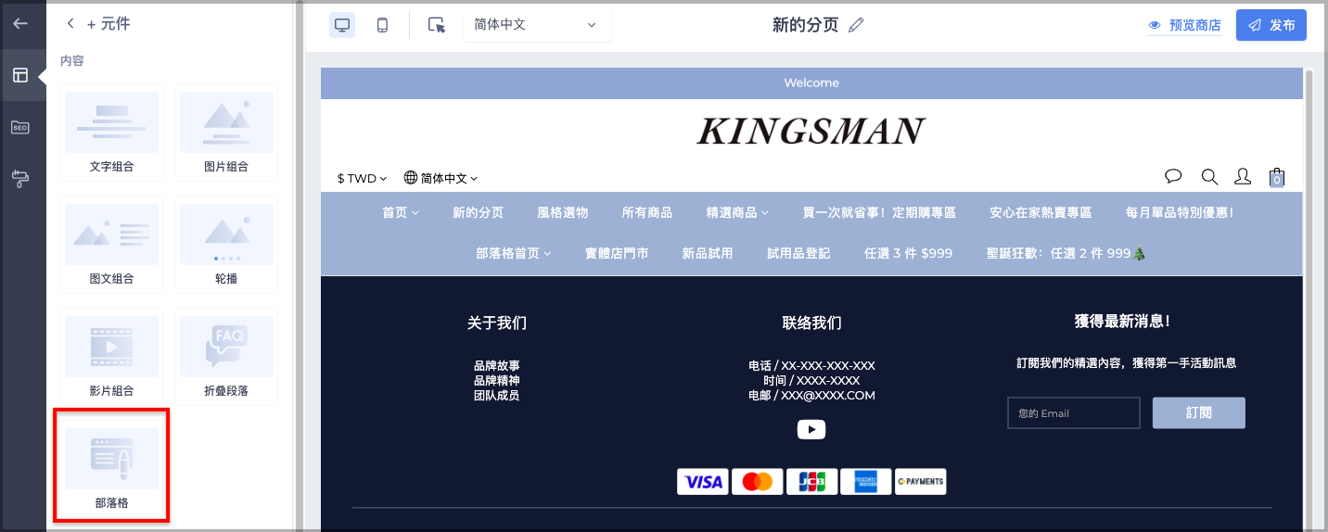Open the 風格選物 navigation item
The width and height of the screenshot is (1328, 532).
coord(562,213)
